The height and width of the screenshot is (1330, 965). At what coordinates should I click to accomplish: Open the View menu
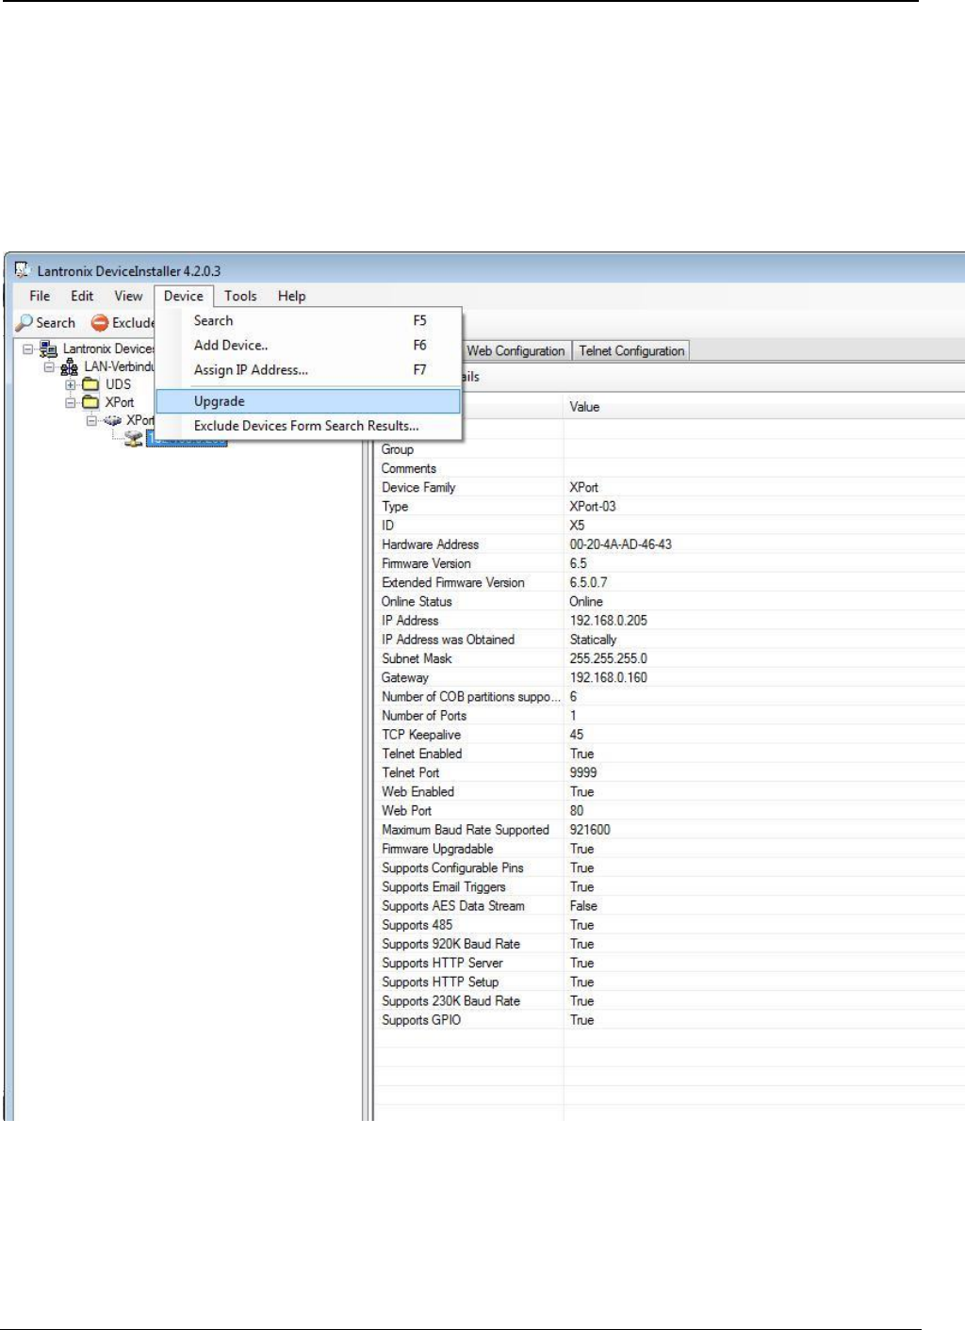coord(128,296)
